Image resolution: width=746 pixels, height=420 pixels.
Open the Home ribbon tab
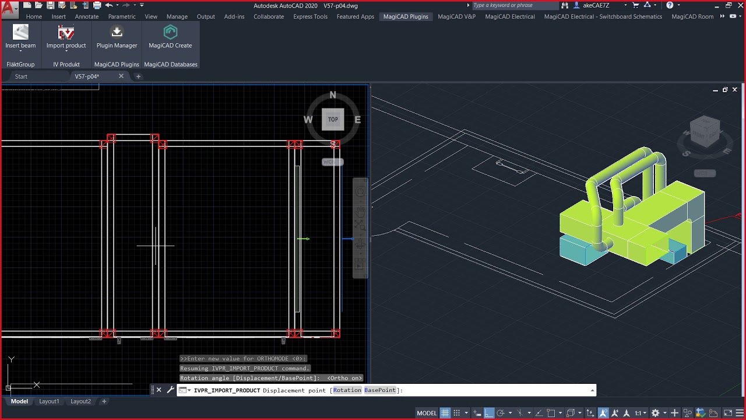[34, 16]
